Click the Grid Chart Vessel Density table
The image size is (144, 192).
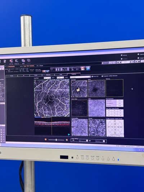(115, 113)
